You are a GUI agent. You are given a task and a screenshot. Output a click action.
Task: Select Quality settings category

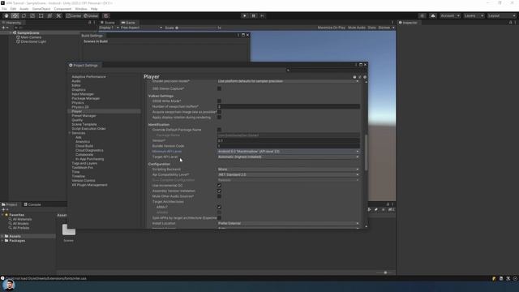coord(77,120)
